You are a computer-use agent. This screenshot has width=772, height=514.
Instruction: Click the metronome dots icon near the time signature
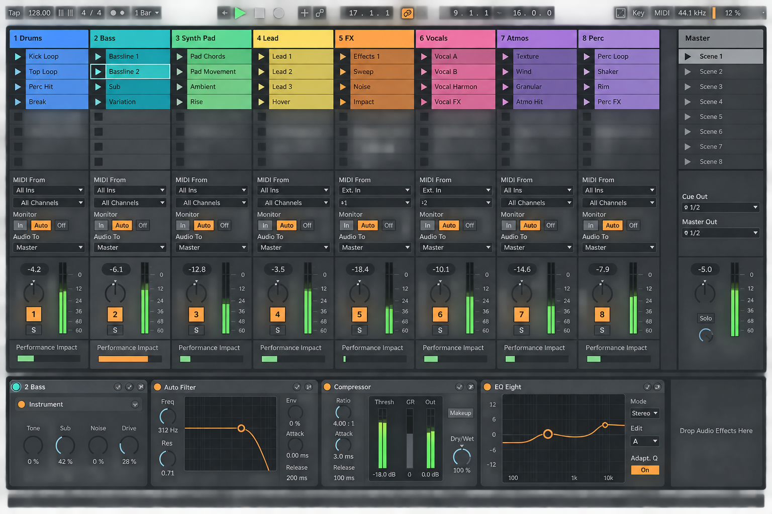(x=117, y=13)
